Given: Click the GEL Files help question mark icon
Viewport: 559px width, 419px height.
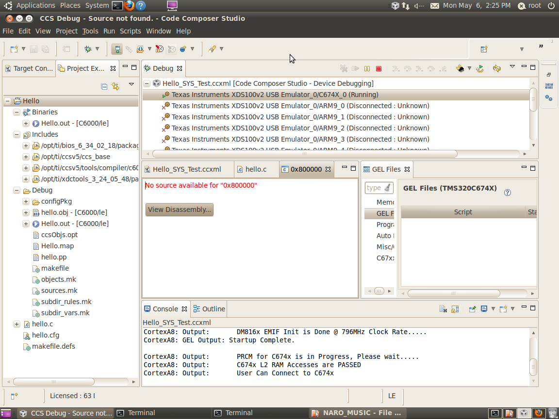Looking at the screenshot, I should 508,193.
